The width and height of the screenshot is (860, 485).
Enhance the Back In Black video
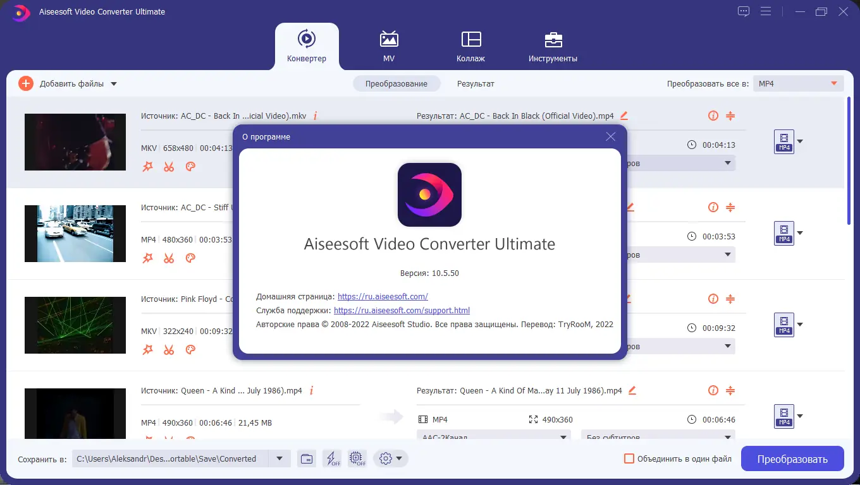148,167
